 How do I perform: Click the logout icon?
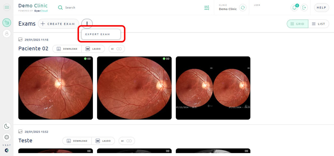[304, 8]
